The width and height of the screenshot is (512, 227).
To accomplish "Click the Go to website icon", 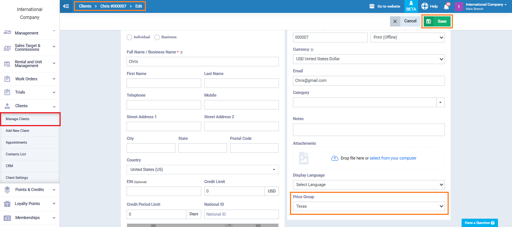I will [371, 6].
